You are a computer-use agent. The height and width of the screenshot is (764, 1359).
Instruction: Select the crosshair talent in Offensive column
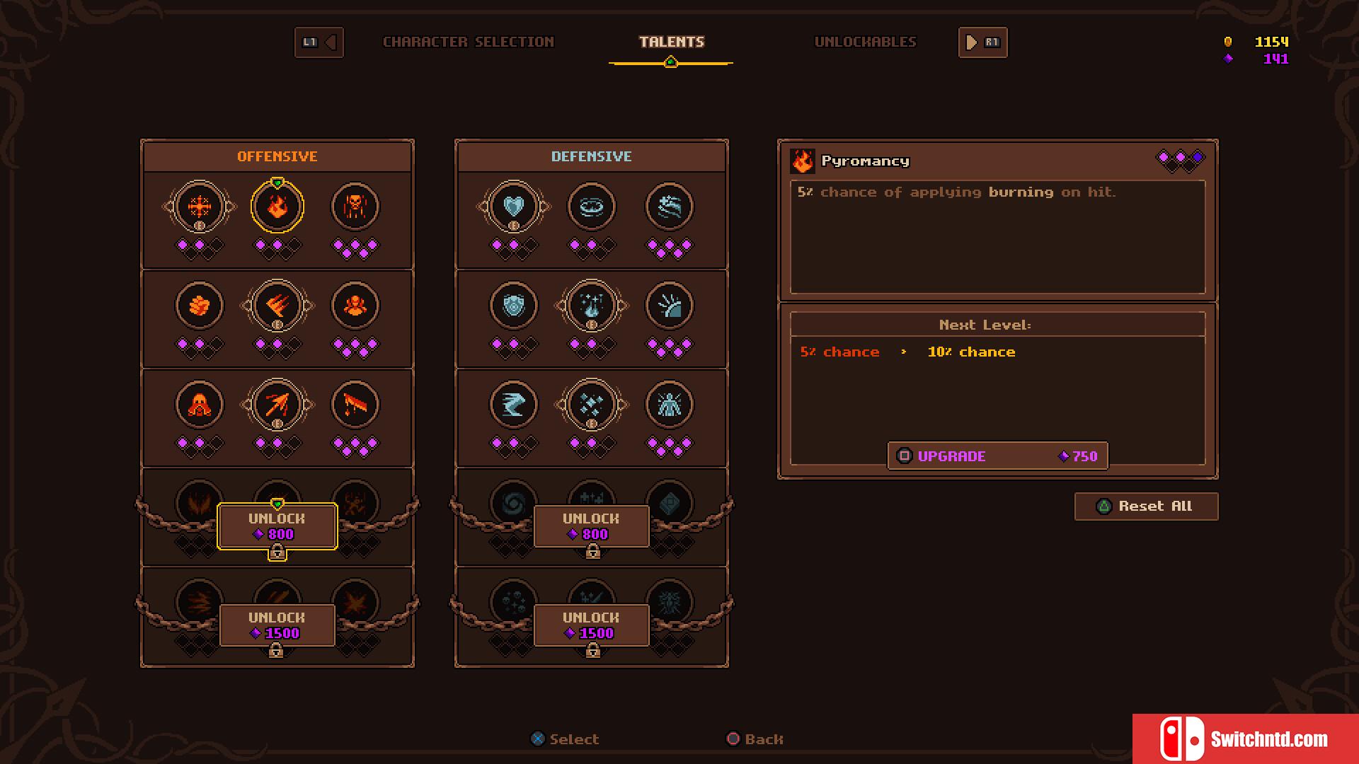click(200, 207)
